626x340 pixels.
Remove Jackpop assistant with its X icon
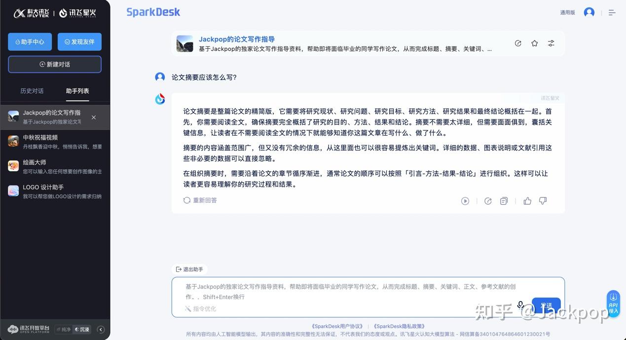[94, 117]
